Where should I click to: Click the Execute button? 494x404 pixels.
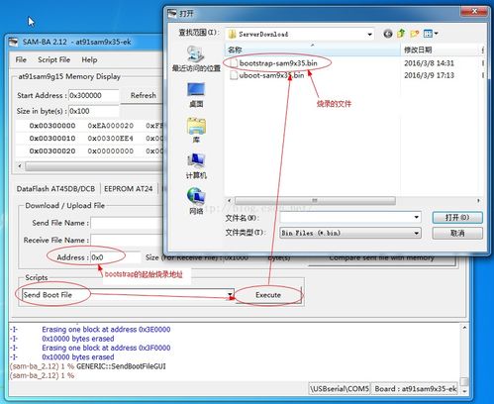pos(268,295)
